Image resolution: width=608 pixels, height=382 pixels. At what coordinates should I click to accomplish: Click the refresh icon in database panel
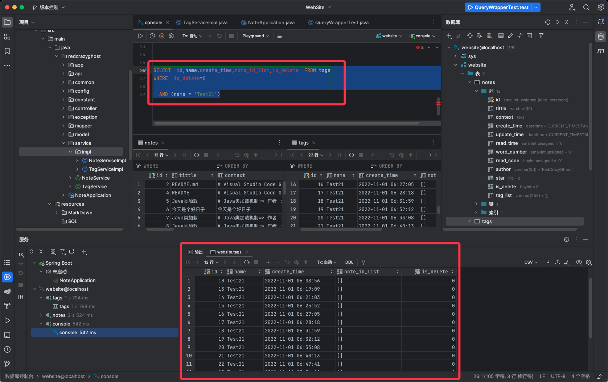click(x=470, y=35)
